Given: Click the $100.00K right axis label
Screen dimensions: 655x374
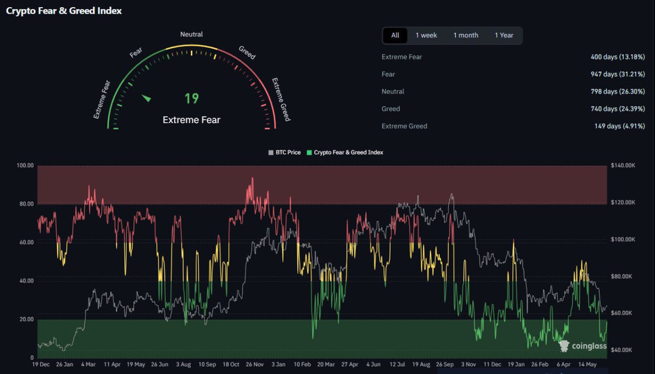Looking at the screenshot, I should [623, 239].
